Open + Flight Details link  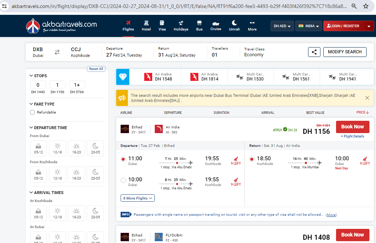pos(352,136)
